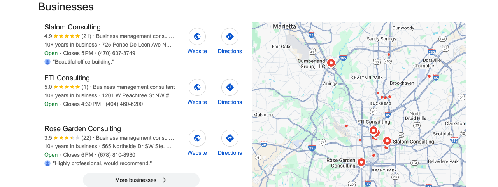Open the Rose Garden Consulting listing title
The image size is (498, 187).
coord(82,129)
